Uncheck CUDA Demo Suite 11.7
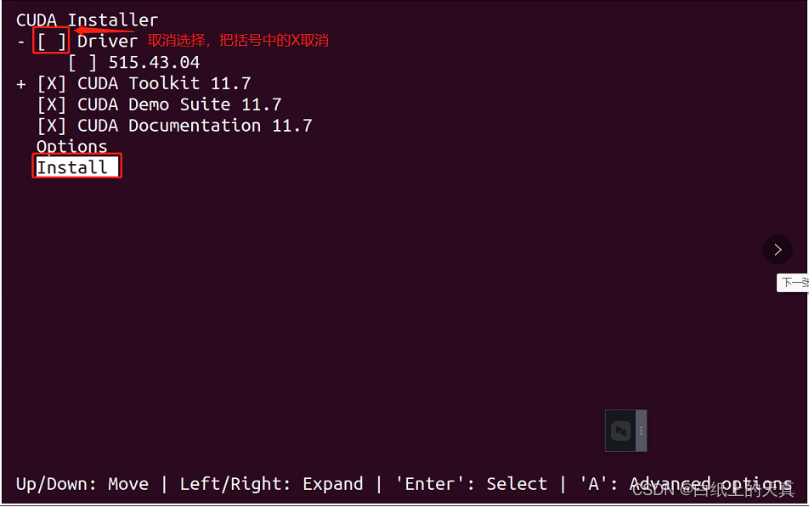Image resolution: width=809 pixels, height=507 pixels. [x=51, y=104]
